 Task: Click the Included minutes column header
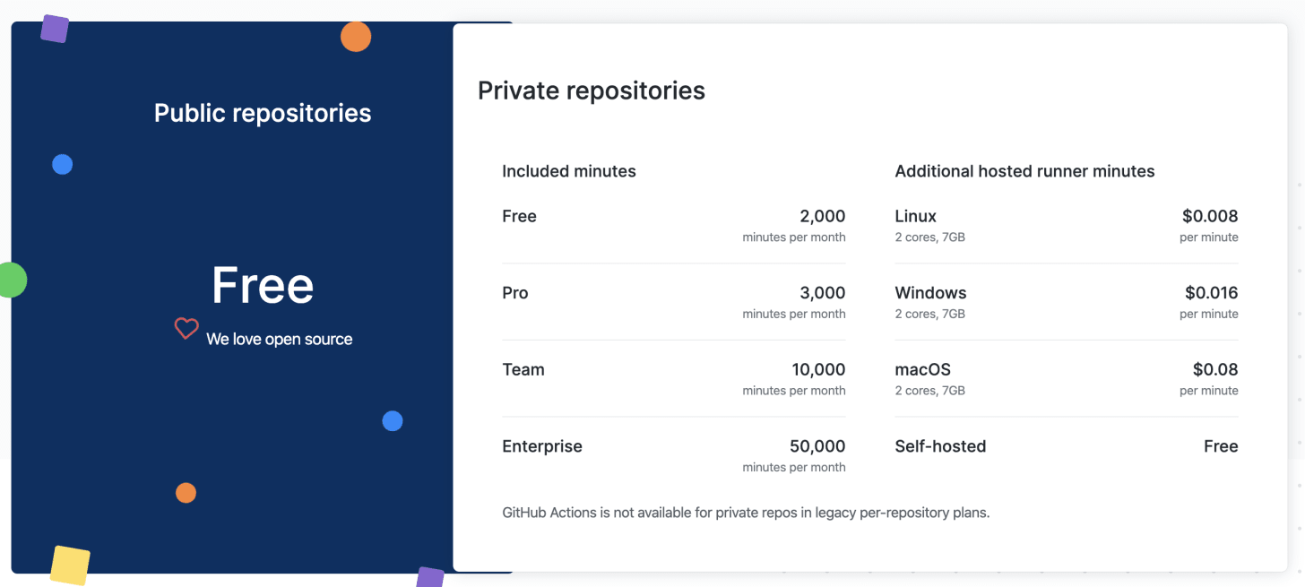coord(568,171)
